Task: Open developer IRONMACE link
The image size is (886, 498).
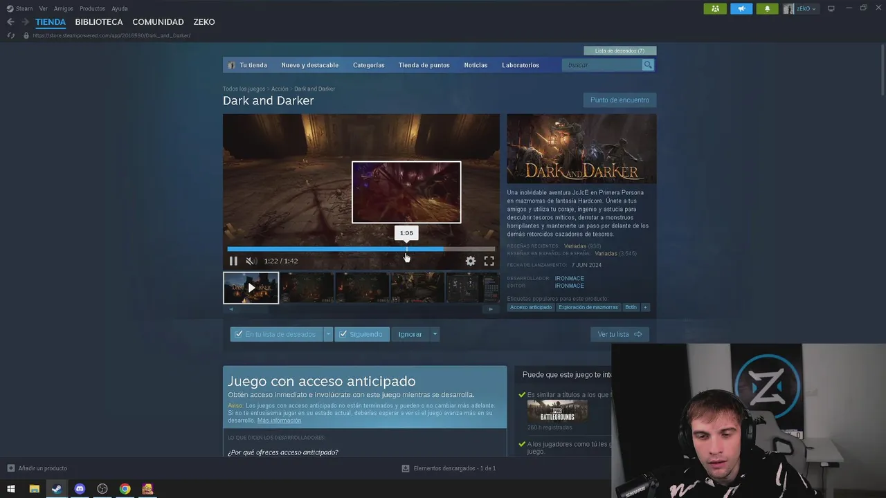Action: (x=569, y=279)
